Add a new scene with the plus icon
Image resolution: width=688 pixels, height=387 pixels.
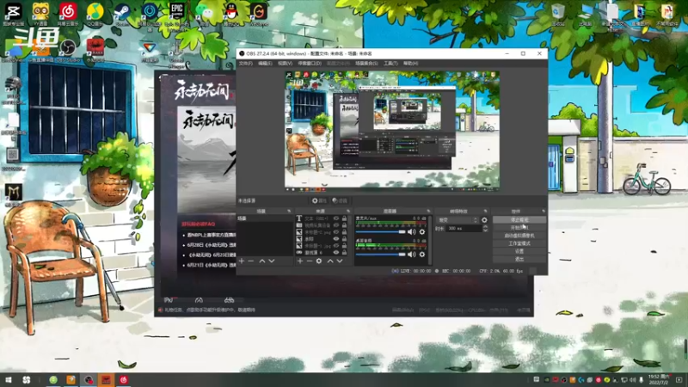tap(242, 261)
